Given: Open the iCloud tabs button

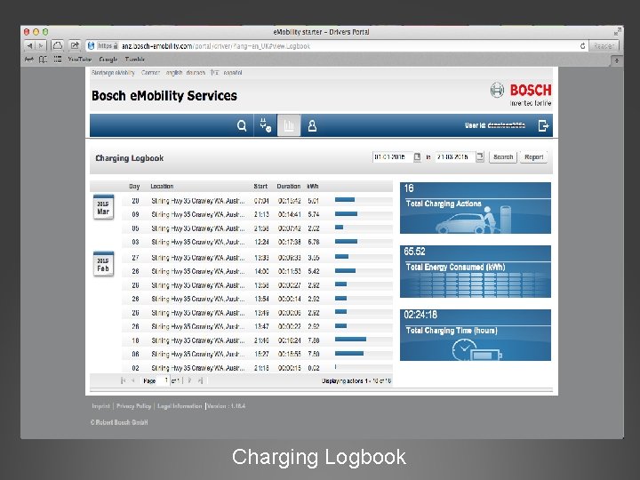Looking at the screenshot, I should click(x=58, y=45).
